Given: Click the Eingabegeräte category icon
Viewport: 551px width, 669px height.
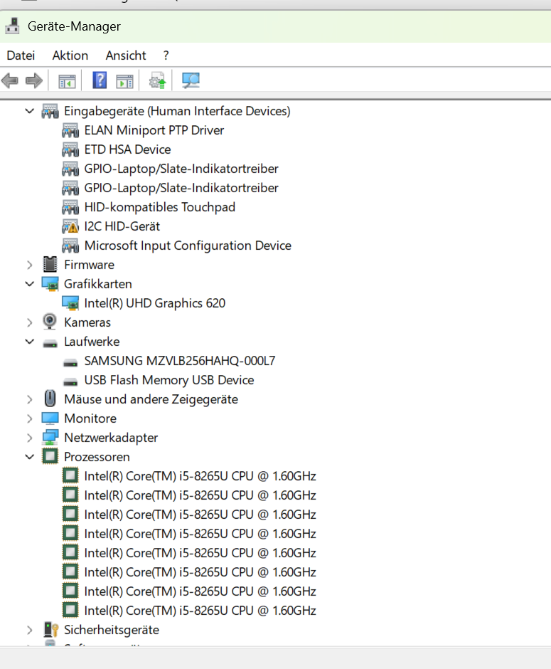Looking at the screenshot, I should coord(50,111).
